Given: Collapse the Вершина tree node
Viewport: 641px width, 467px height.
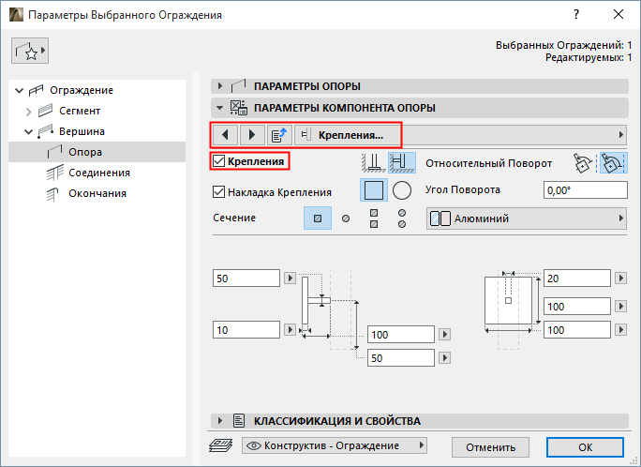Looking at the screenshot, I should [x=28, y=131].
